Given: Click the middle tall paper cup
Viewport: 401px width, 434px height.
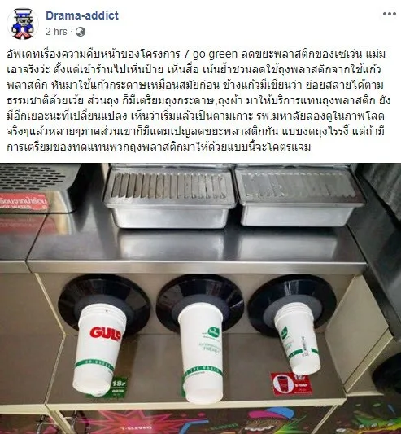Looking at the screenshot, I should coord(202,353).
